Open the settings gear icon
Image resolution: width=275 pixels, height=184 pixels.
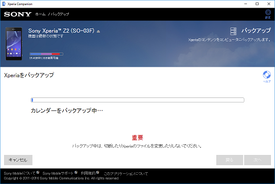click(268, 12)
